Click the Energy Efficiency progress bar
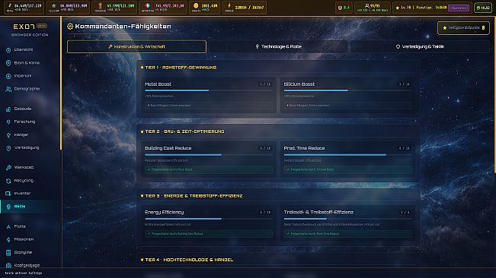The height and width of the screenshot is (278, 496). click(x=209, y=219)
